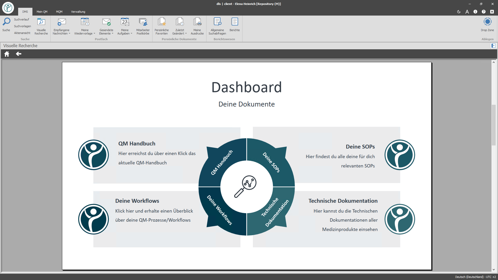Image resolution: width=498 pixels, height=280 pixels.
Task: Open the Aktenansicht view
Action: (22, 33)
